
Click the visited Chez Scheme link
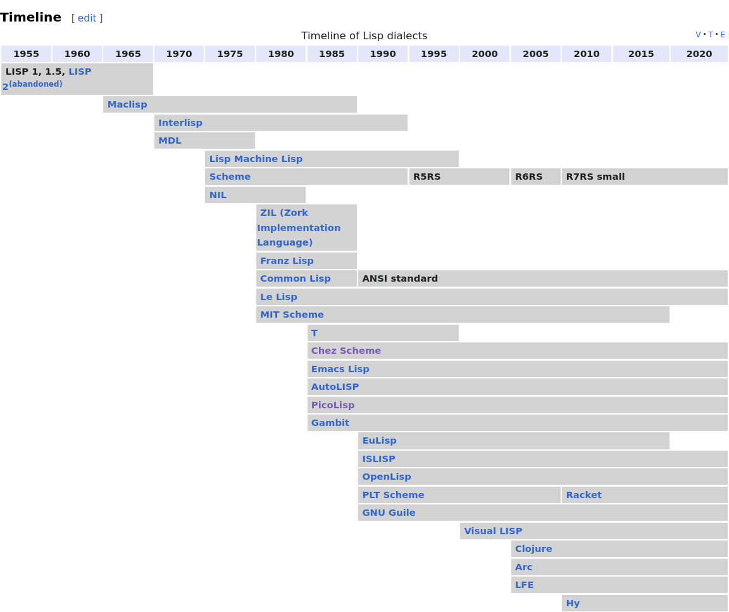(346, 351)
